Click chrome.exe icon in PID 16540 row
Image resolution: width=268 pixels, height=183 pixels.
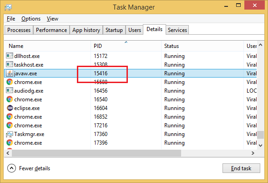10,99
